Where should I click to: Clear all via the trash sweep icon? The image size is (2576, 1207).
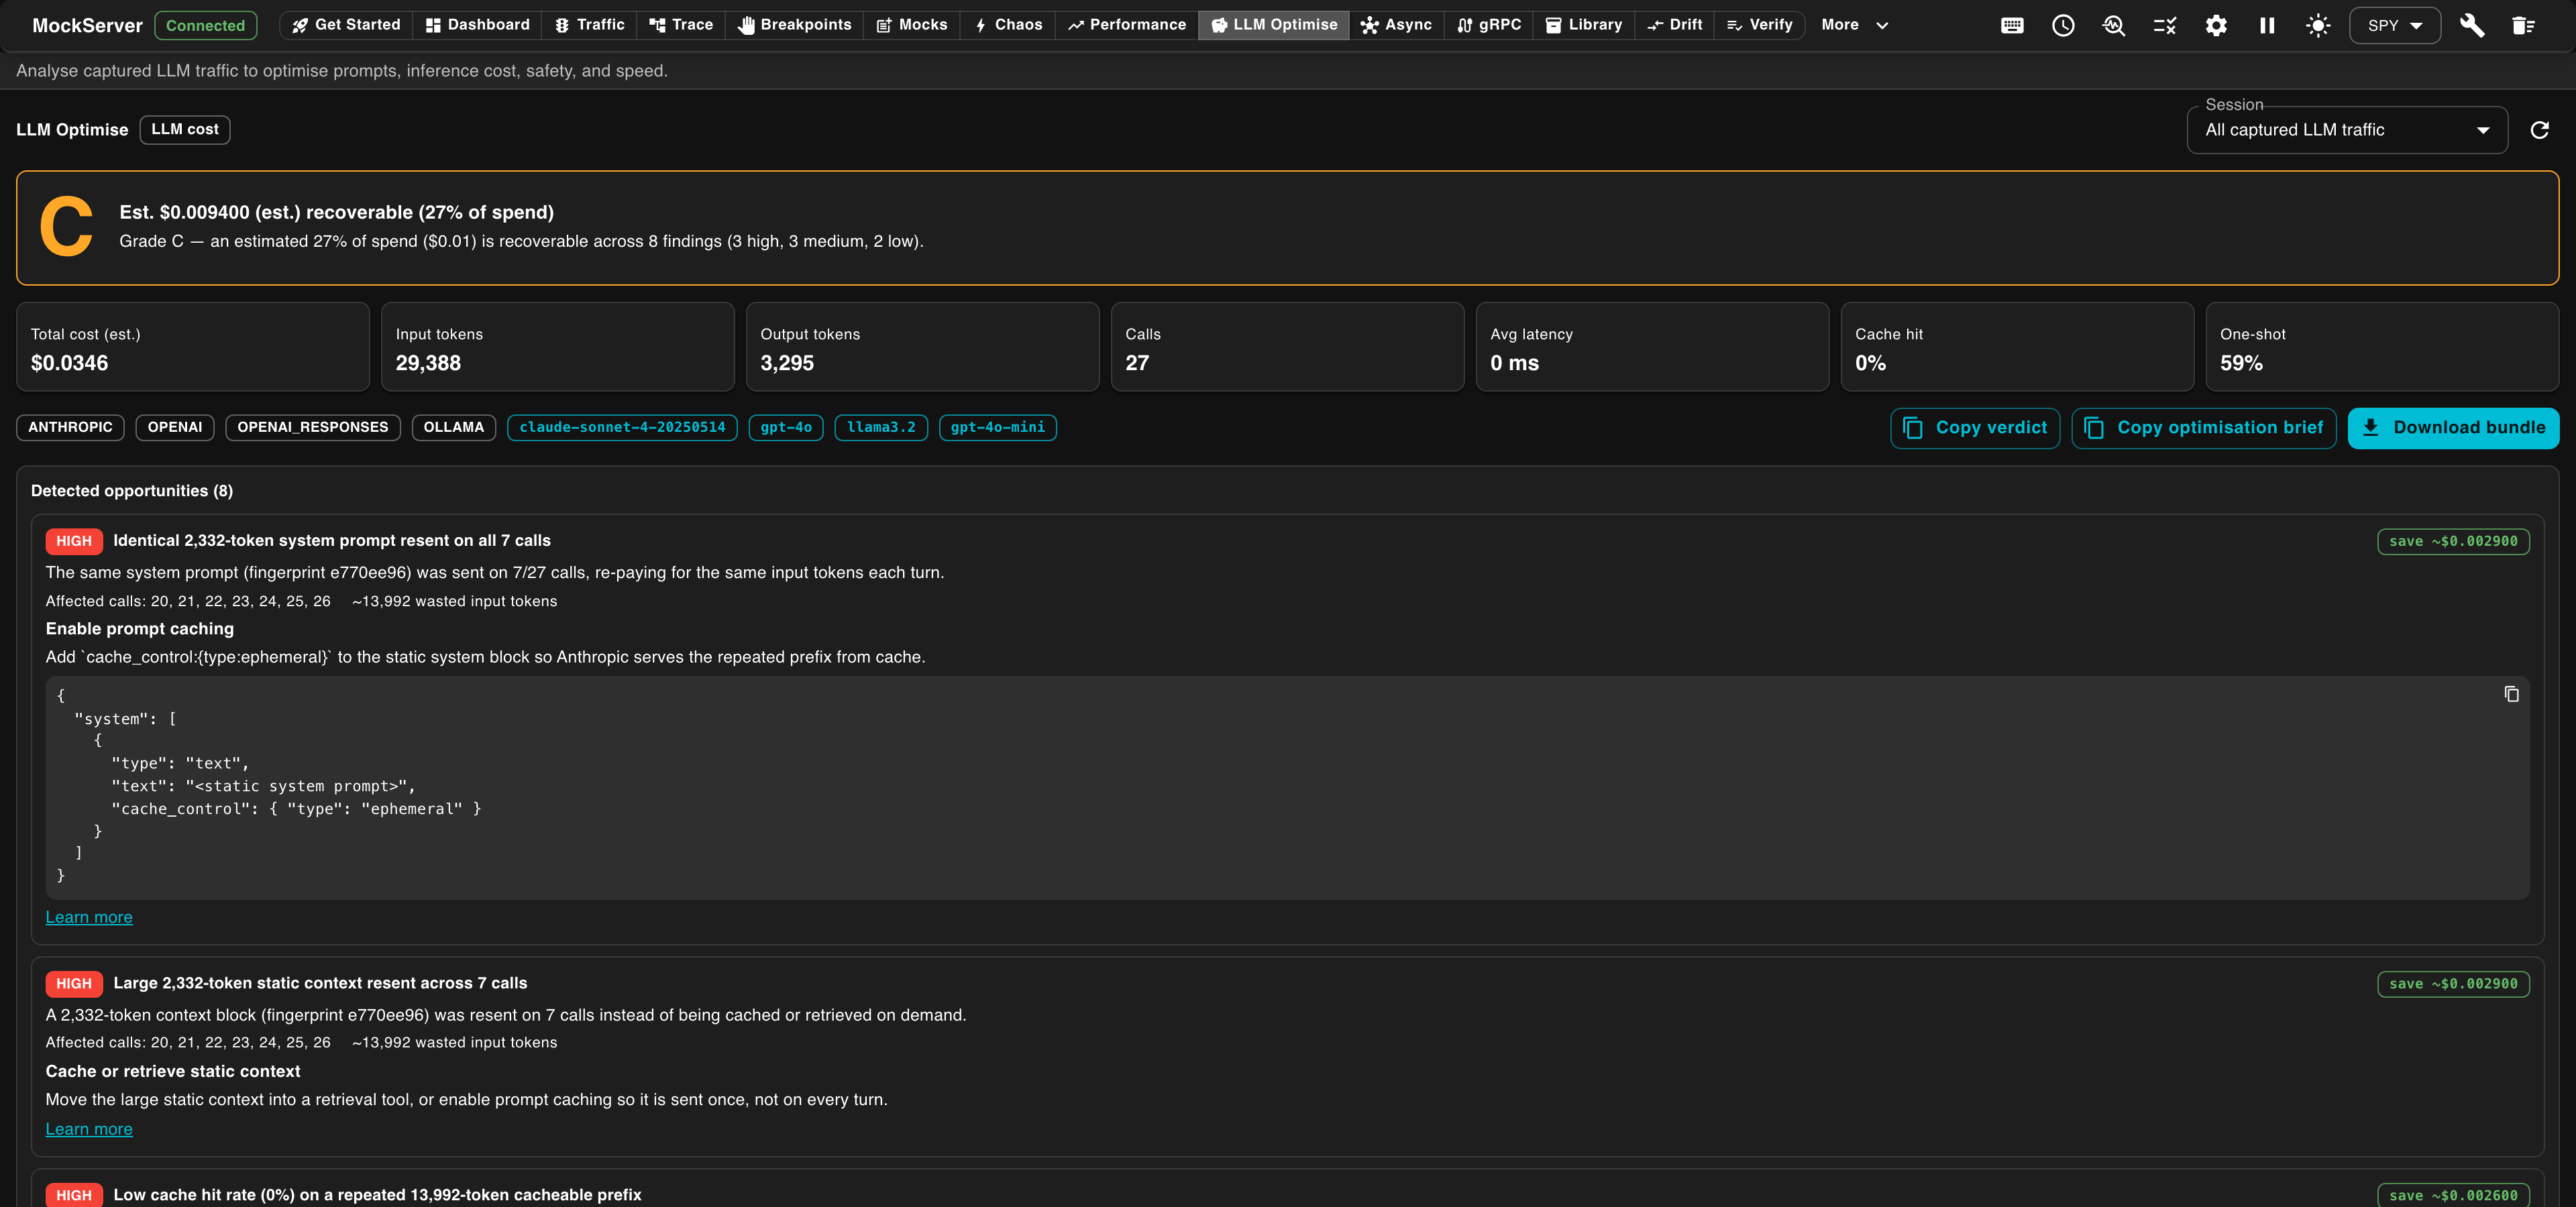point(2523,25)
